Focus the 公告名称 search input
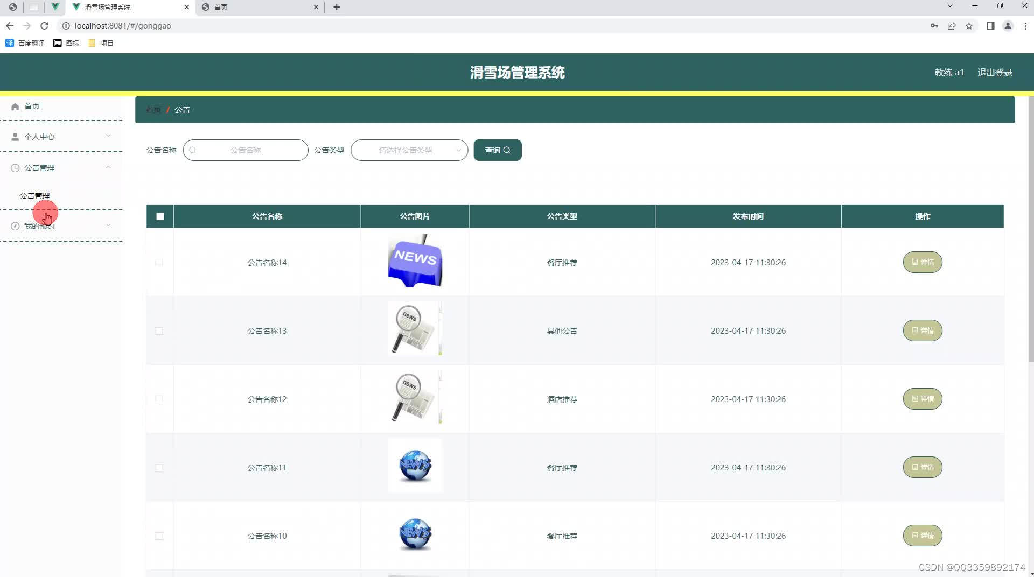The height and width of the screenshot is (577, 1034). pos(246,150)
